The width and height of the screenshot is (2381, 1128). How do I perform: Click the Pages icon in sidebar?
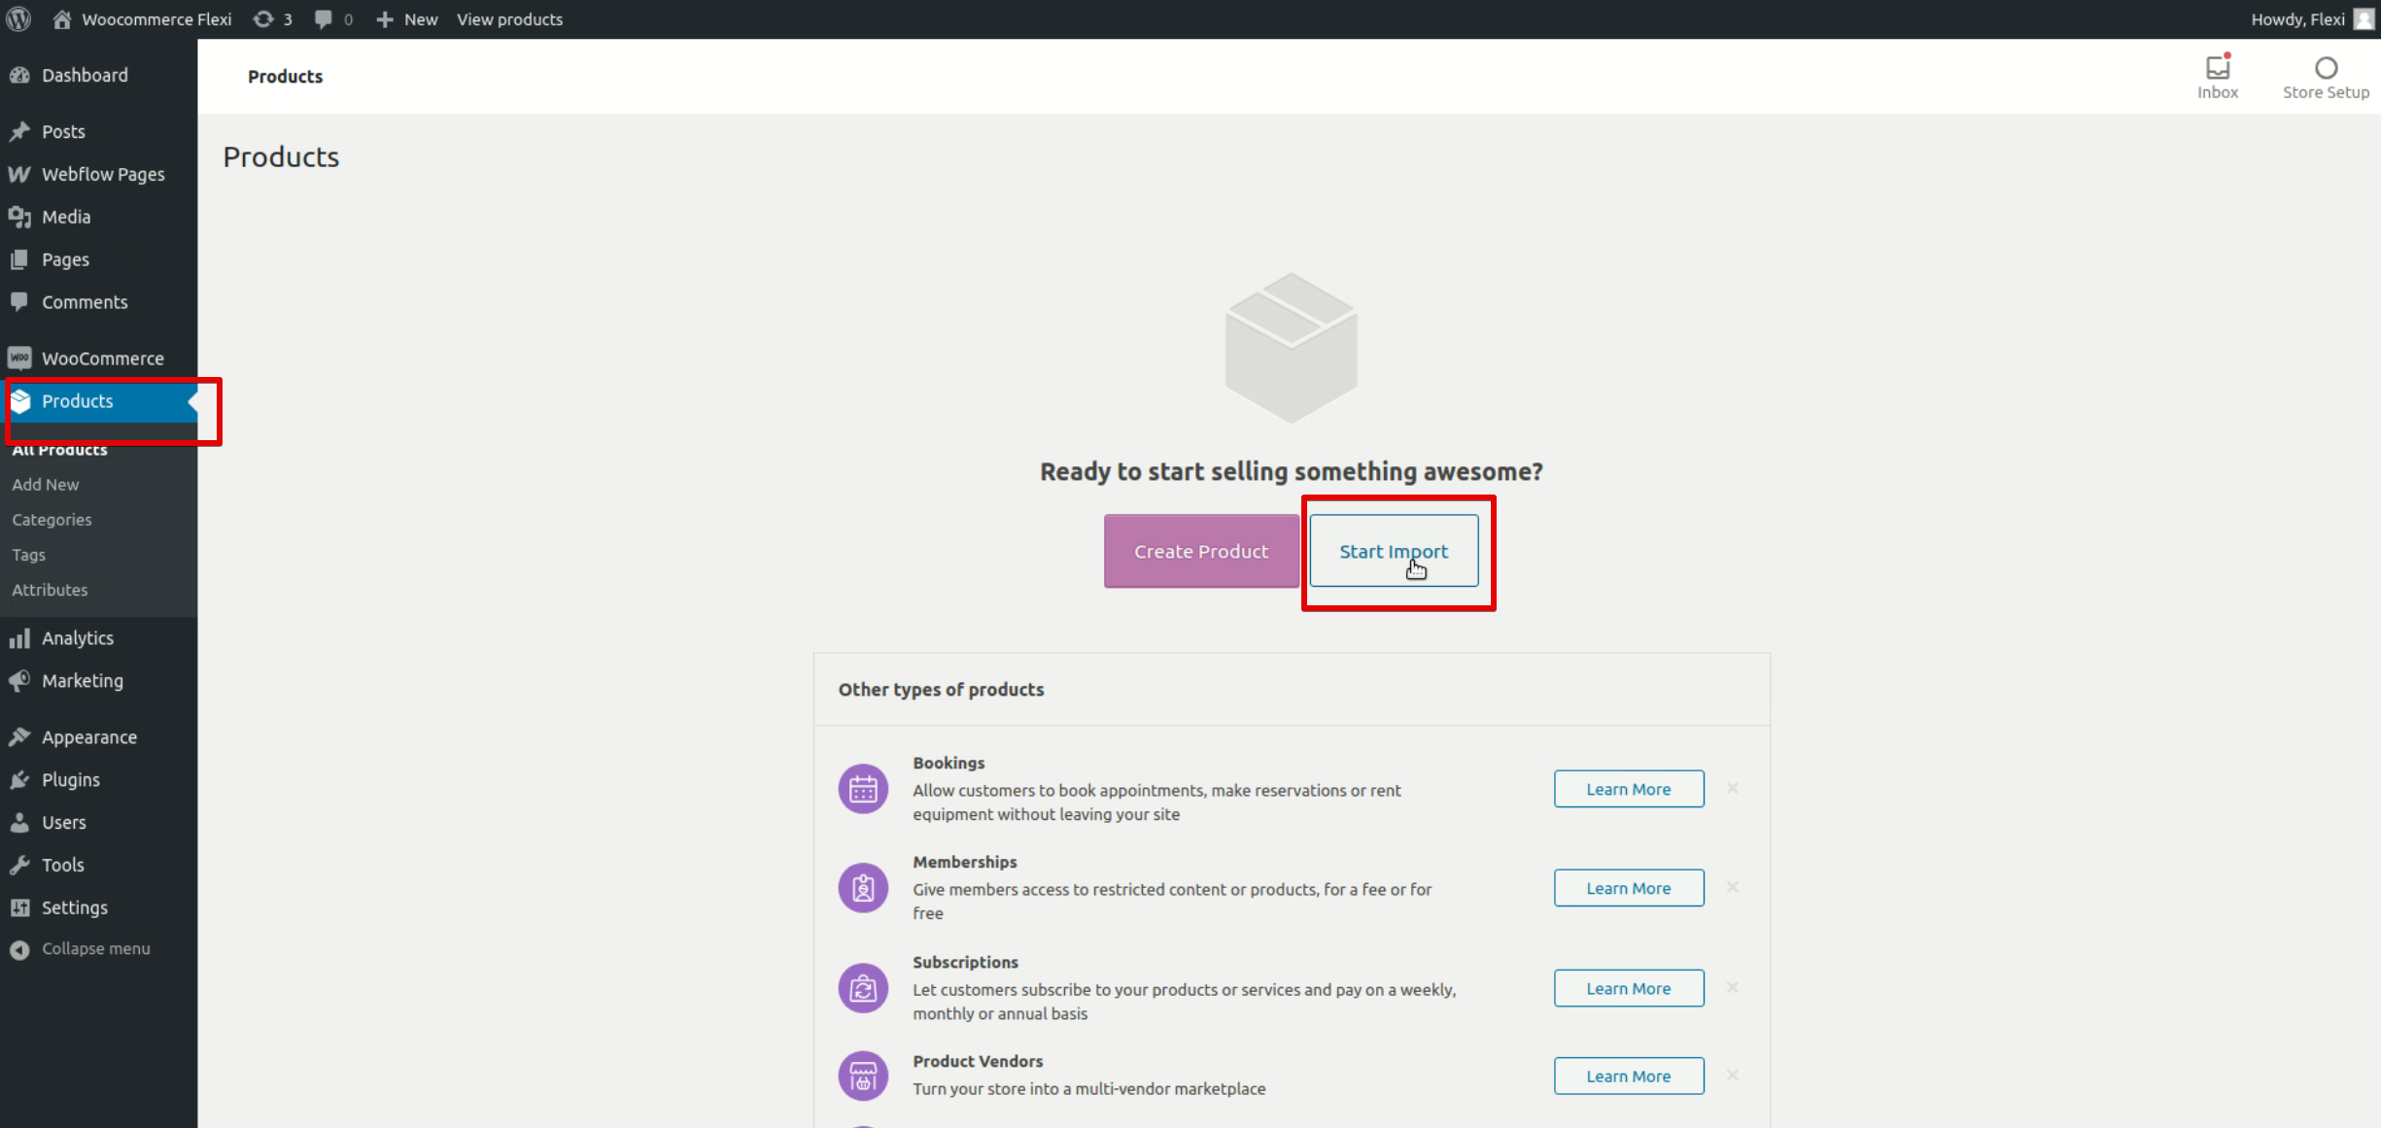coord(19,259)
